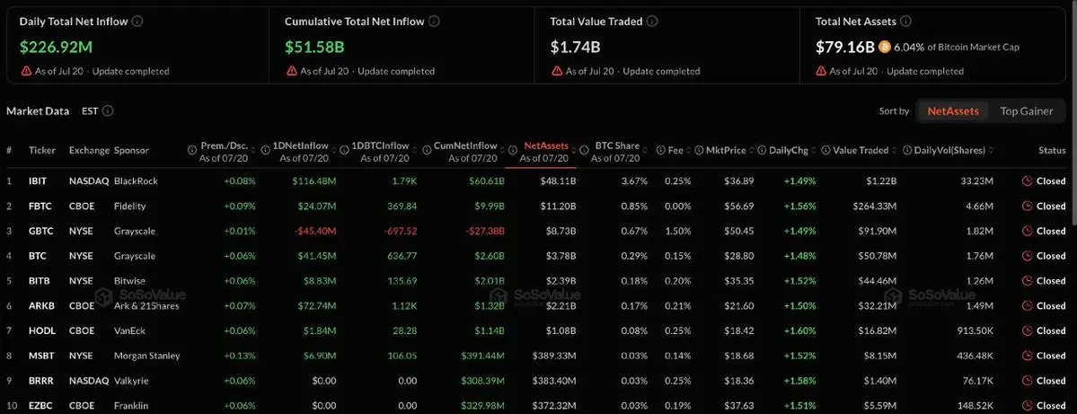This screenshot has width=1077, height=414.
Task: Toggle sort arrows on DailyVol(Shares) column
Action: (x=992, y=150)
